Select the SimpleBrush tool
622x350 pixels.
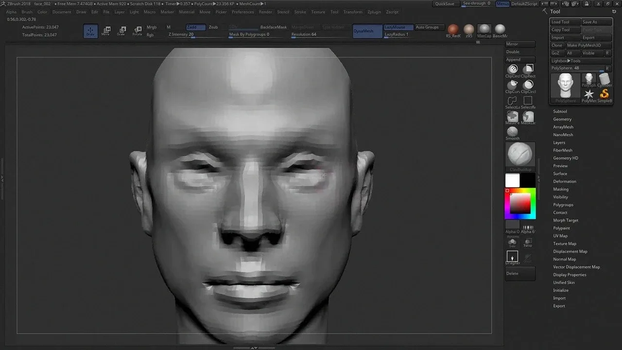[x=605, y=95]
